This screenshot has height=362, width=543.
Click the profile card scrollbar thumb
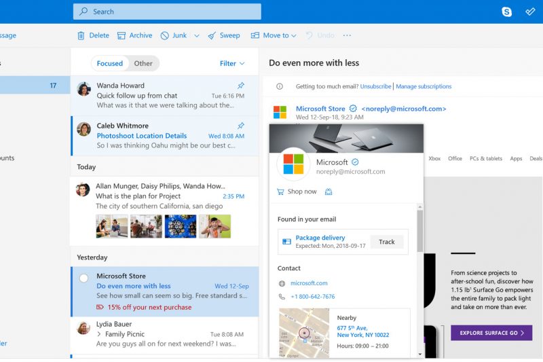(x=419, y=231)
